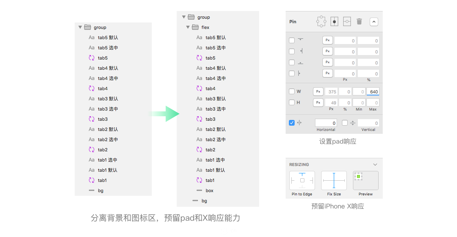Collapse the RESIZING section chevron
The height and width of the screenshot is (237, 457).
375,165
